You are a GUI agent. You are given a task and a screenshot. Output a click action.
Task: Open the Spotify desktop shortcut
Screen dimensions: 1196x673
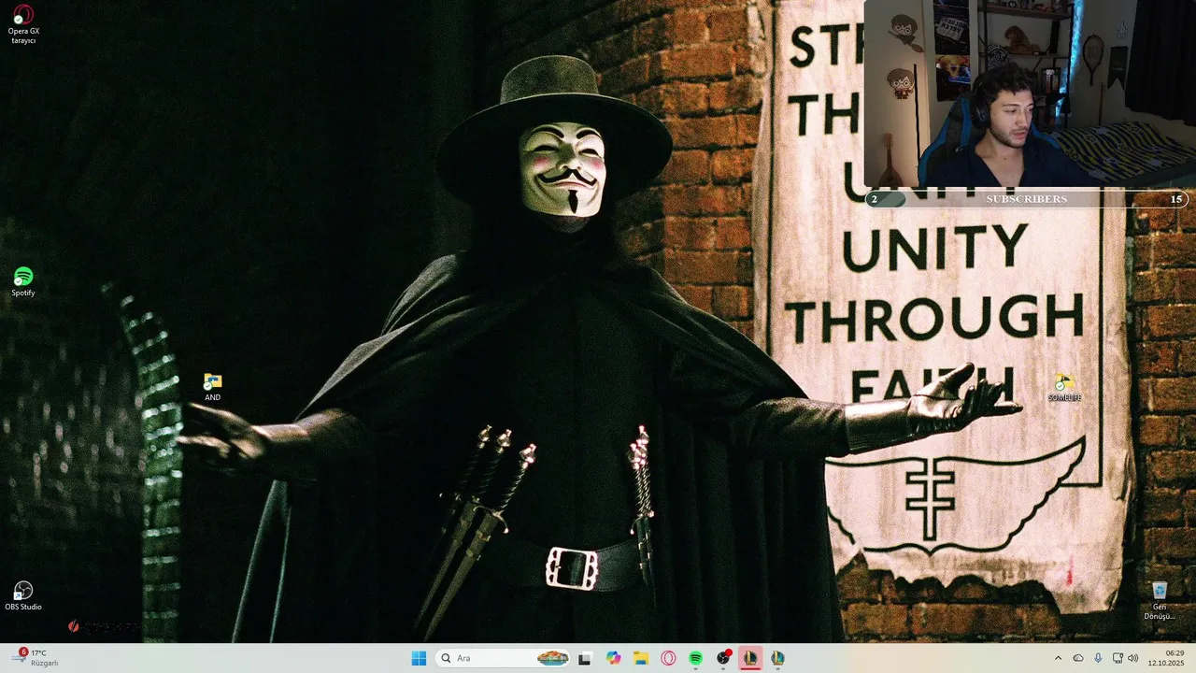click(23, 282)
